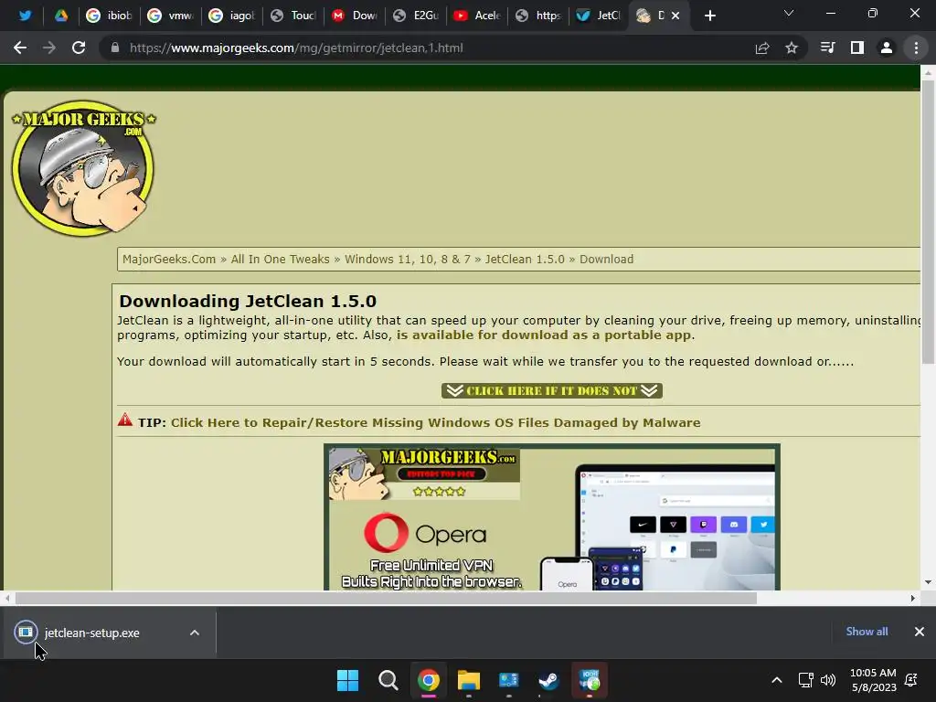Image resolution: width=936 pixels, height=702 pixels.
Task: Open a new tab with plus button
Action: pos(709,16)
